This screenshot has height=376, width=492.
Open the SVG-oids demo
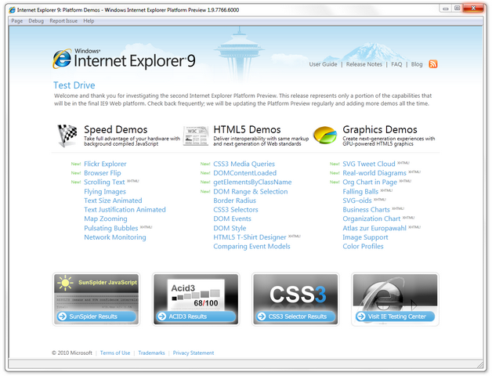click(x=357, y=201)
